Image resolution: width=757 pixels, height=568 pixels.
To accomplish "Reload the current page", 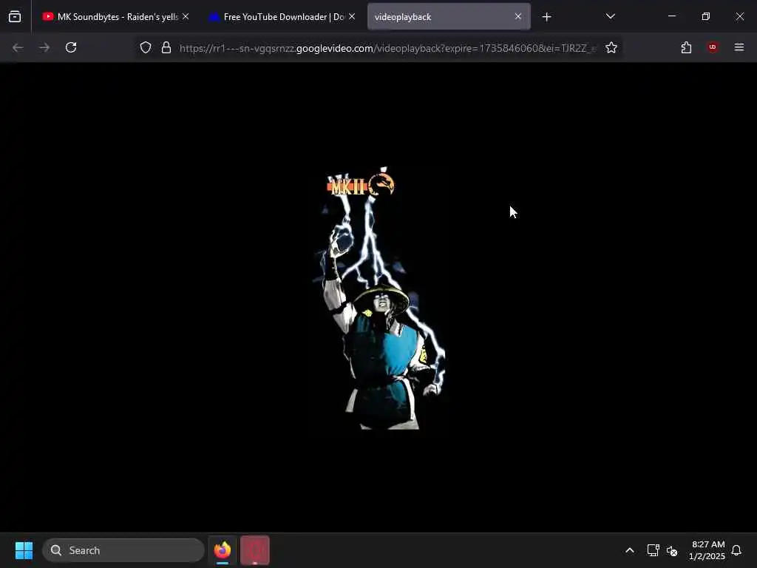I will (x=71, y=47).
